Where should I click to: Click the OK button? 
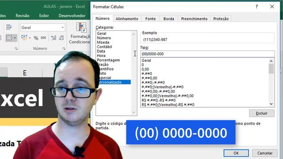(x=236, y=153)
